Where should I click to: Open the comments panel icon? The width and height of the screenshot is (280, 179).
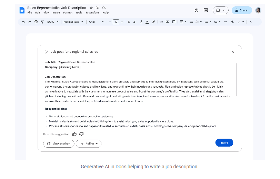[206, 10]
